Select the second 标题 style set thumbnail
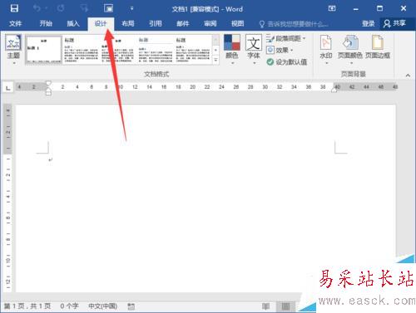Image resolution: width=416 pixels, height=313 pixels. 81,50
